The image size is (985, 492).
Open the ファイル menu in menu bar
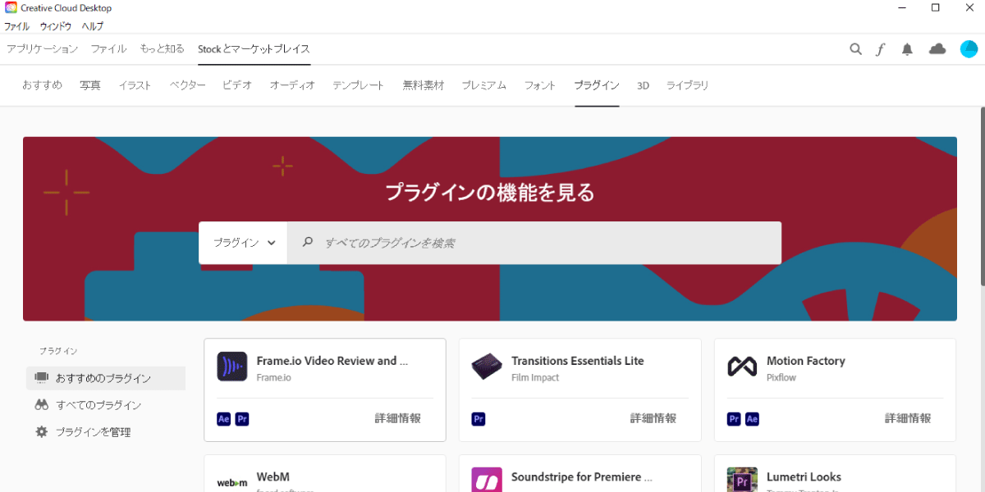16,26
